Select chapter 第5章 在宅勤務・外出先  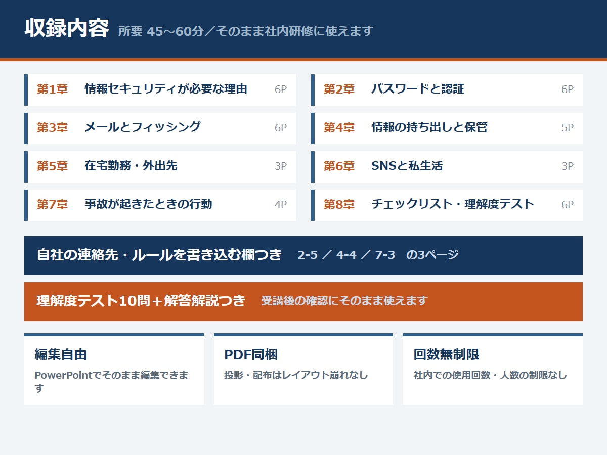160,167
